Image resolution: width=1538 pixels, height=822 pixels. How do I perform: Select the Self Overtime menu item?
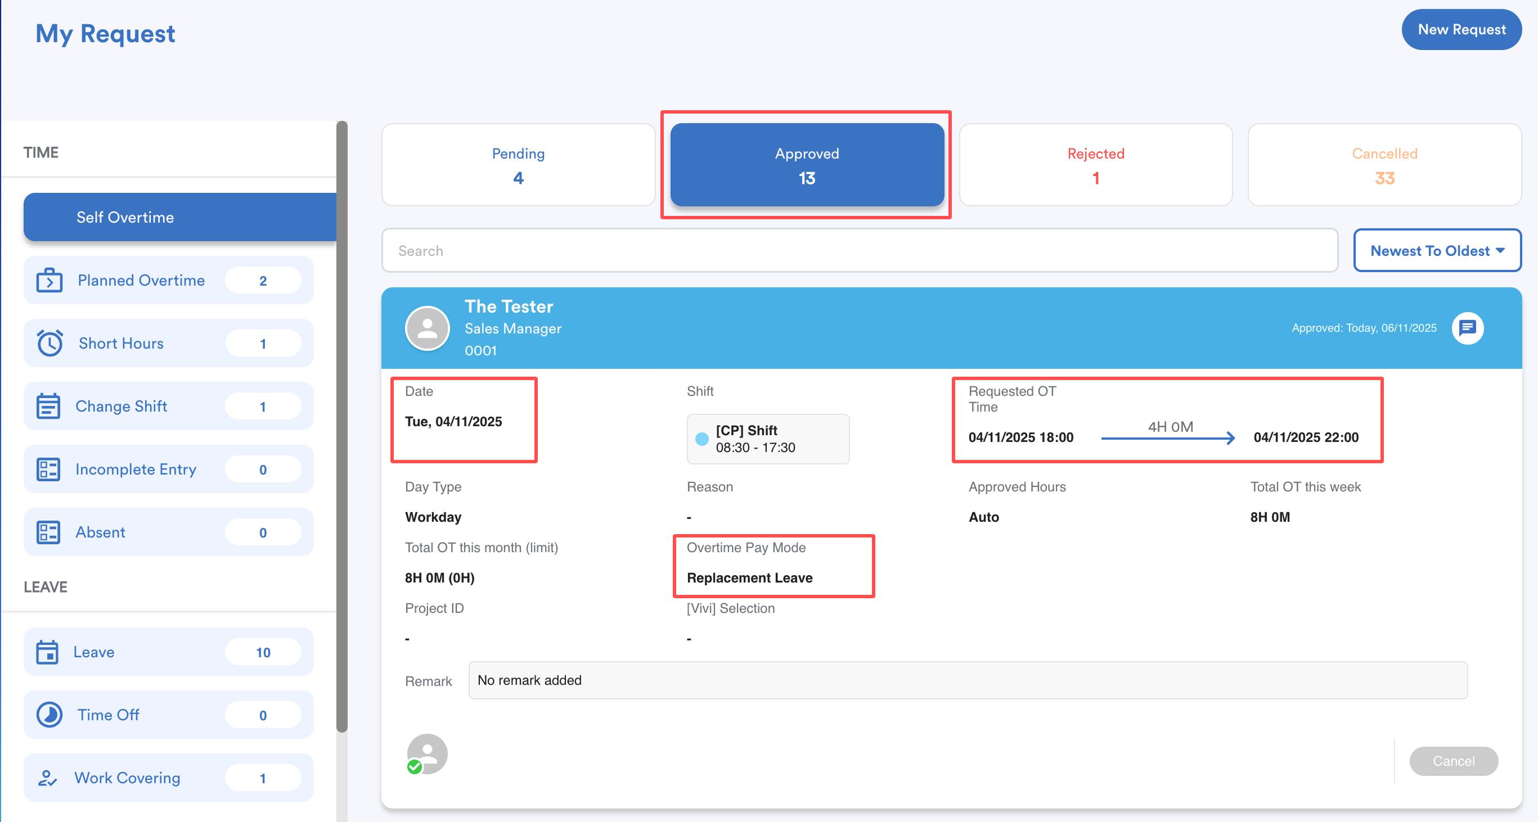(179, 217)
